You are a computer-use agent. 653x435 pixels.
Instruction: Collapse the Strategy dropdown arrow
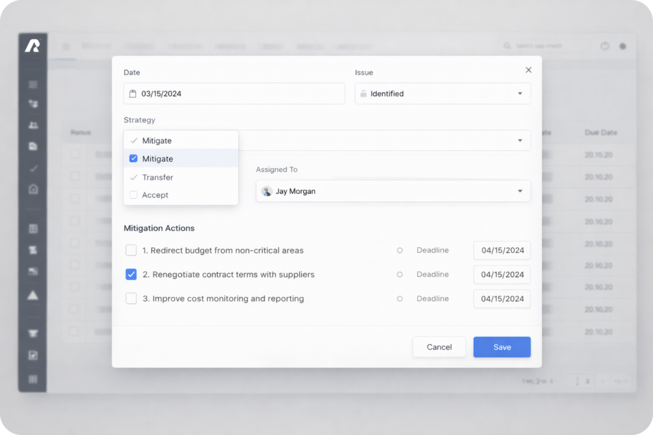pyautogui.click(x=520, y=141)
